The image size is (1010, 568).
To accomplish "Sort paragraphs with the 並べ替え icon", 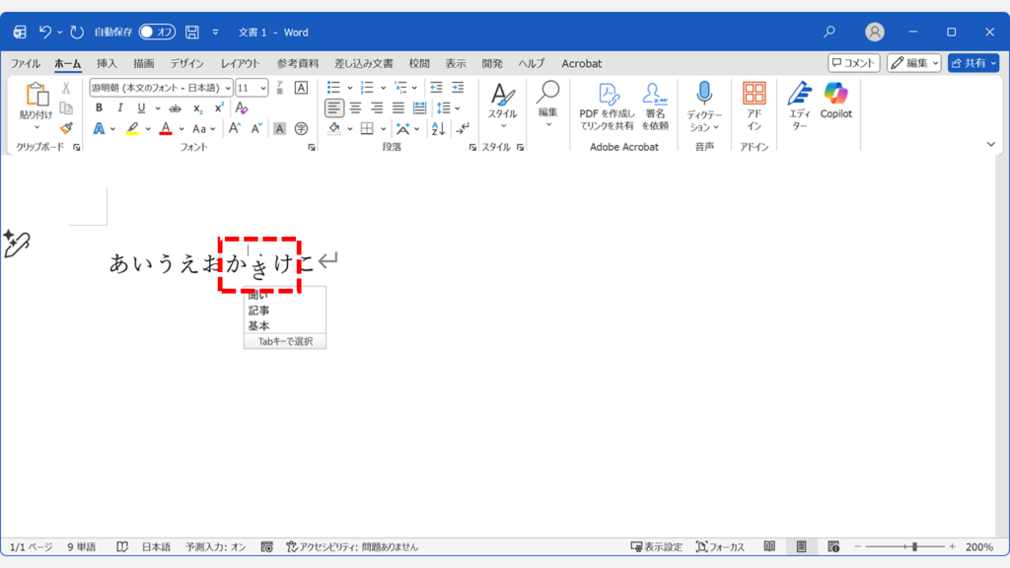I will (x=438, y=128).
